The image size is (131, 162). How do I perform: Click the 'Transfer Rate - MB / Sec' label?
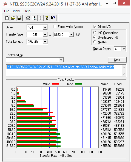coord(56,156)
